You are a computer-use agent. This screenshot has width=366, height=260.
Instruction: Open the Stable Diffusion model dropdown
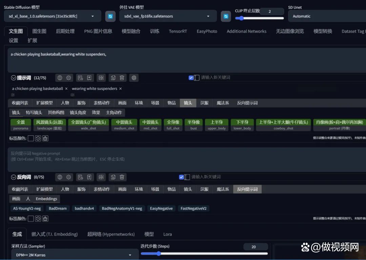pos(53,16)
